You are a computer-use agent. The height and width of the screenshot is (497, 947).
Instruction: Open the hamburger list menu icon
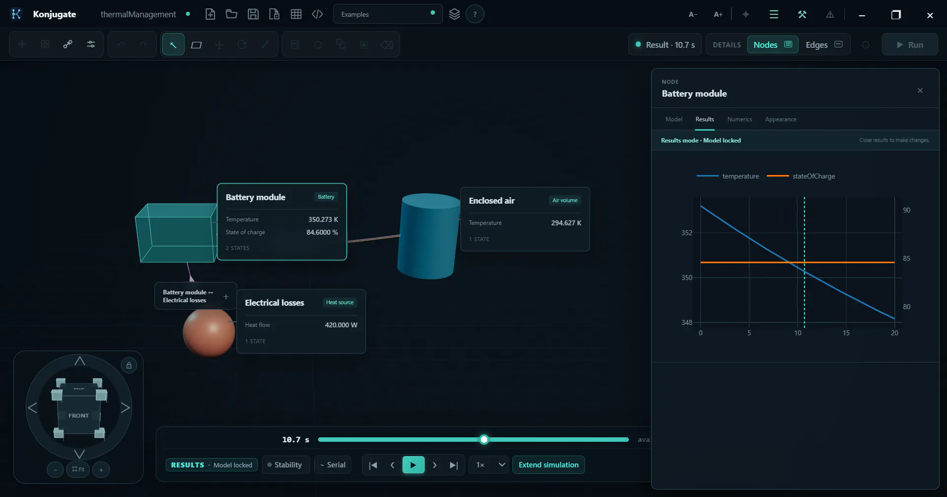click(x=774, y=15)
